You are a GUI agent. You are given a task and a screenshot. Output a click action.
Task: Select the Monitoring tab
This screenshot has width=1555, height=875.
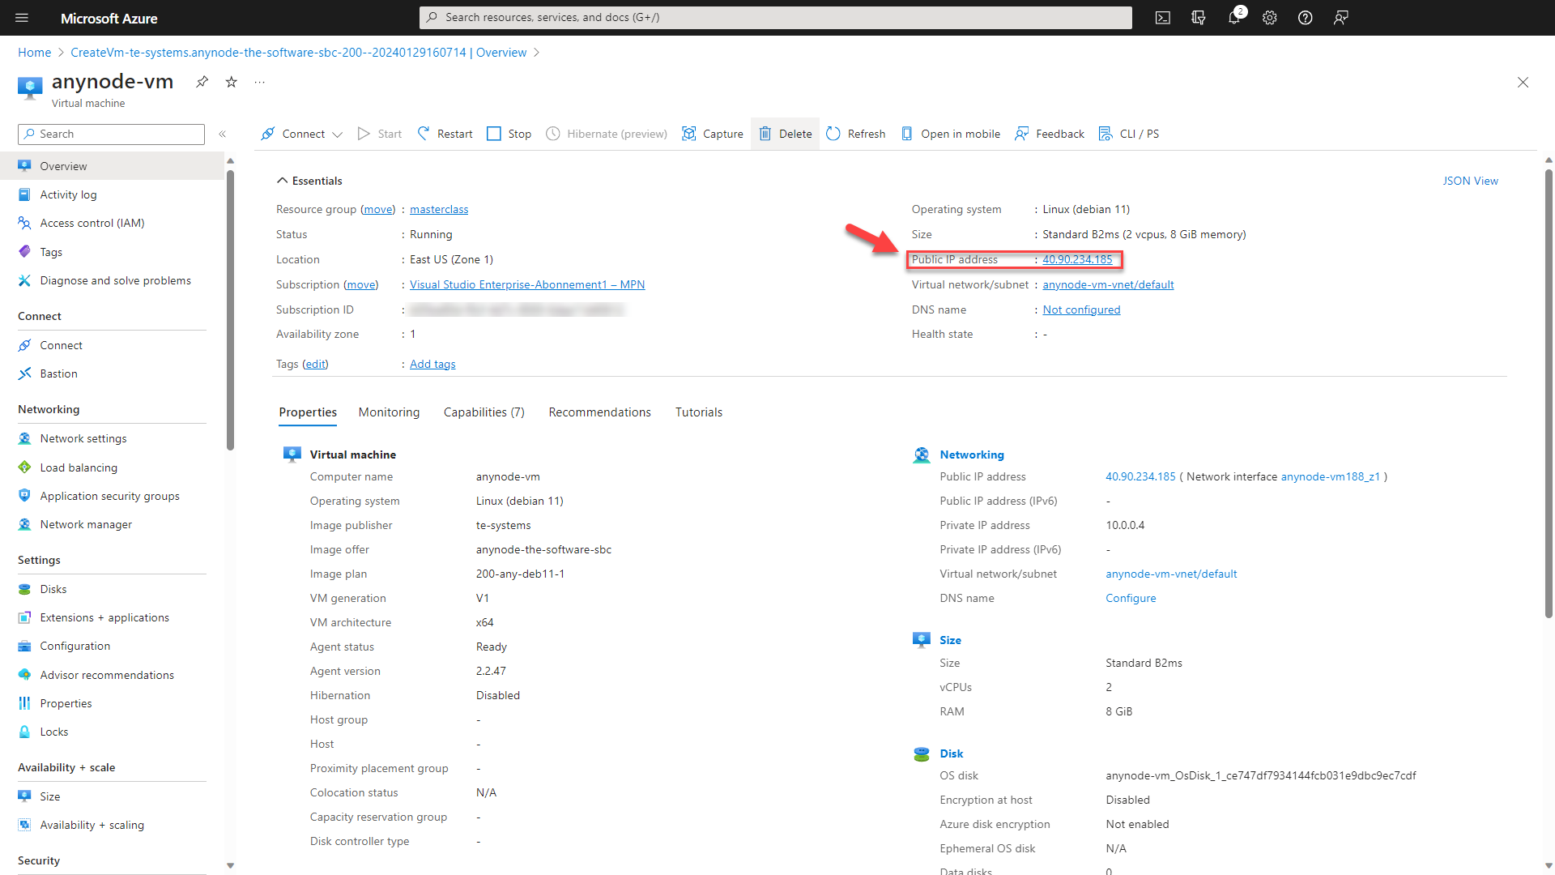(x=388, y=412)
